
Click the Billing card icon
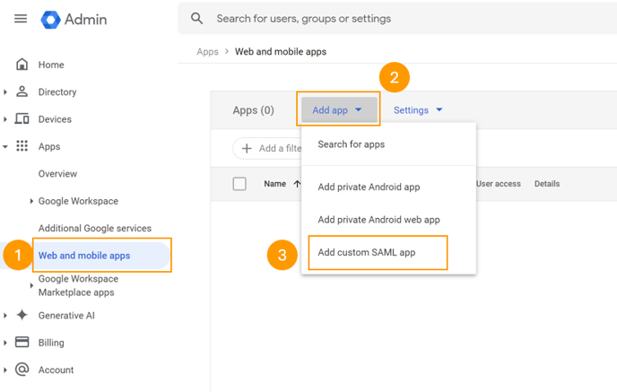pyautogui.click(x=22, y=343)
